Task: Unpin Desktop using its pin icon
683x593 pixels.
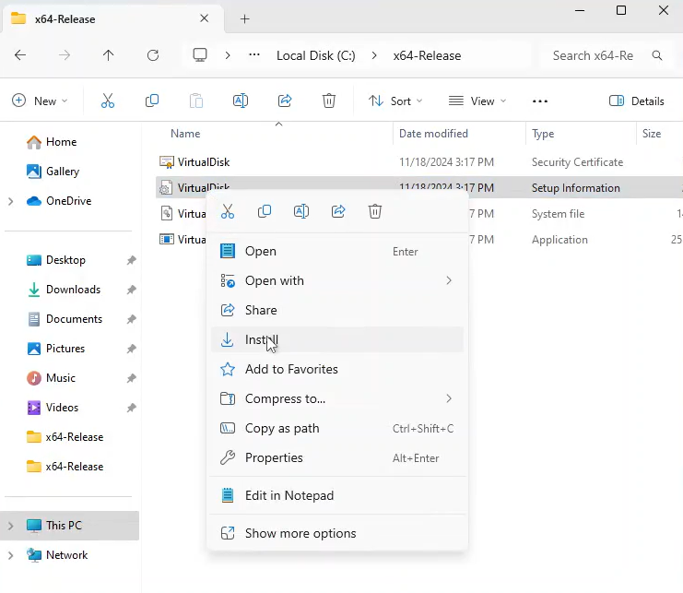Action: pyautogui.click(x=131, y=260)
